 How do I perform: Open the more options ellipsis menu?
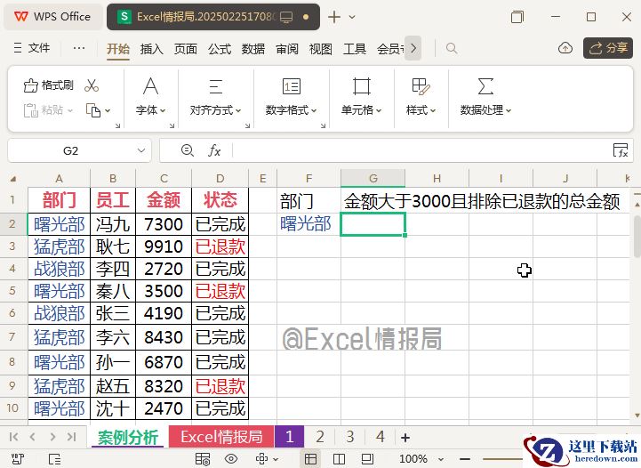click(79, 48)
